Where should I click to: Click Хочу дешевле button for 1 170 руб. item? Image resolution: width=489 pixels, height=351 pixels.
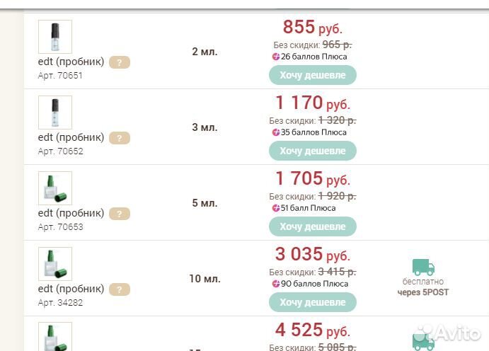313,151
